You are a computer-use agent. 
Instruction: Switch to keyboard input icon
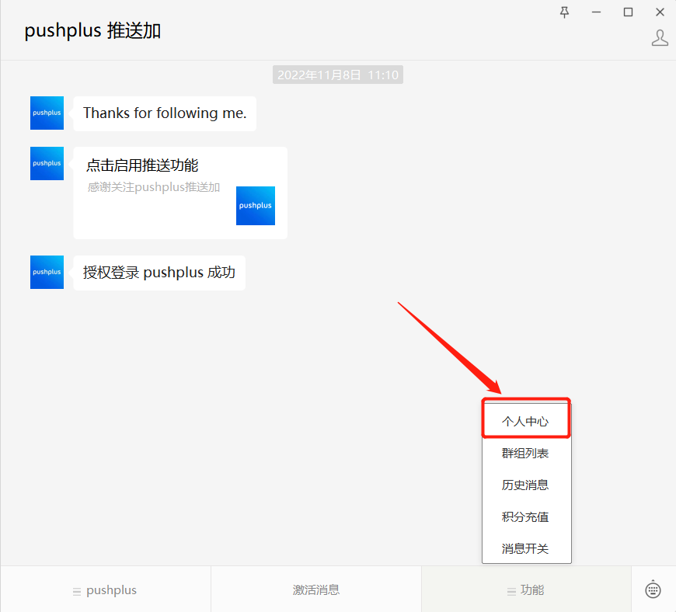pyautogui.click(x=653, y=589)
